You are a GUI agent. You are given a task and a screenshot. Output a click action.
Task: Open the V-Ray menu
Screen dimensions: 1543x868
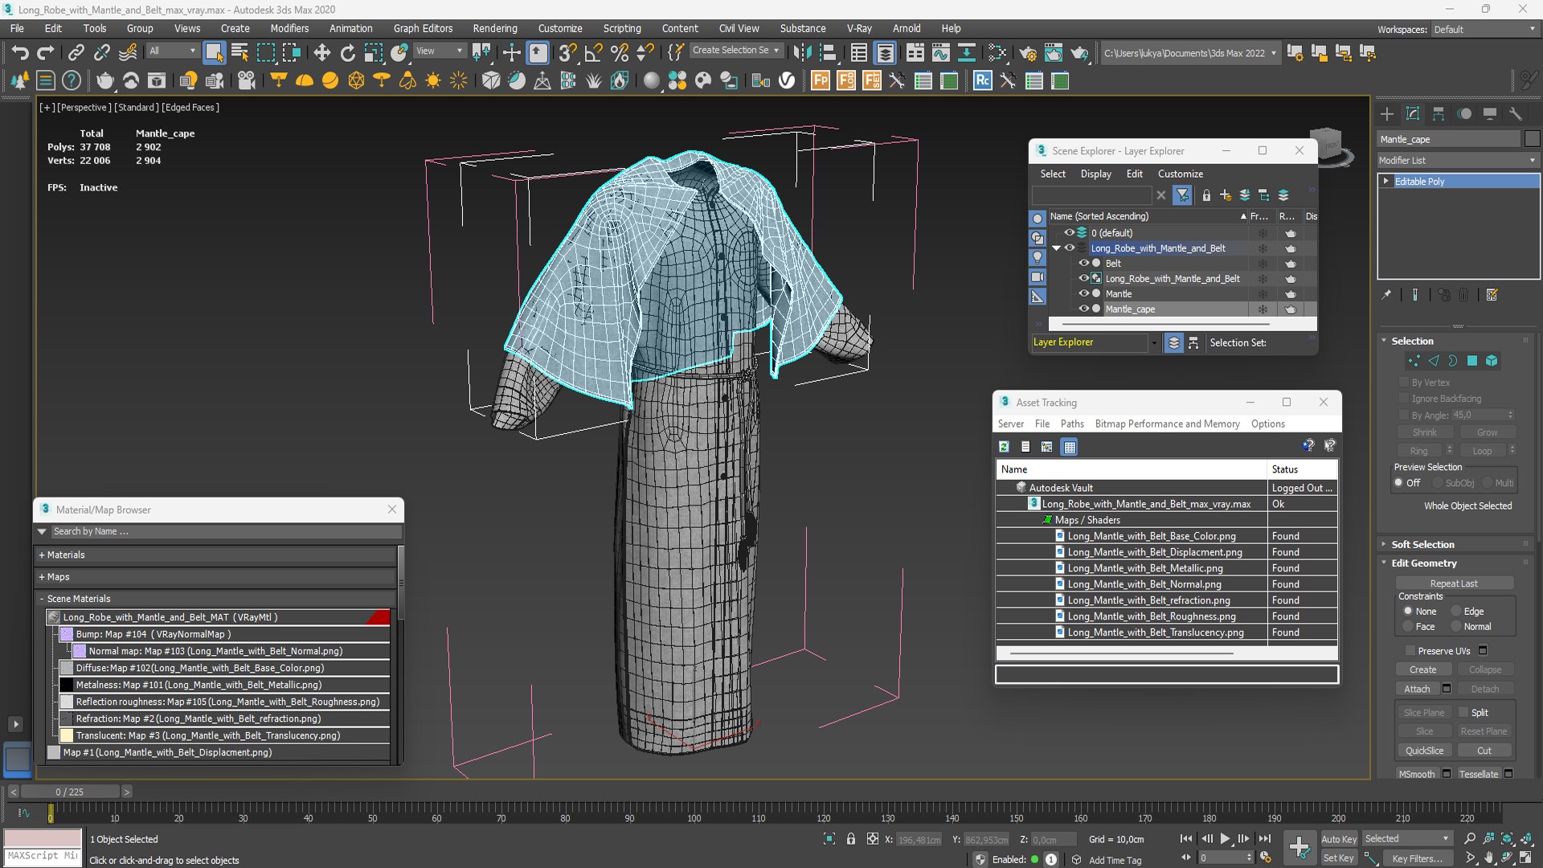click(x=859, y=28)
